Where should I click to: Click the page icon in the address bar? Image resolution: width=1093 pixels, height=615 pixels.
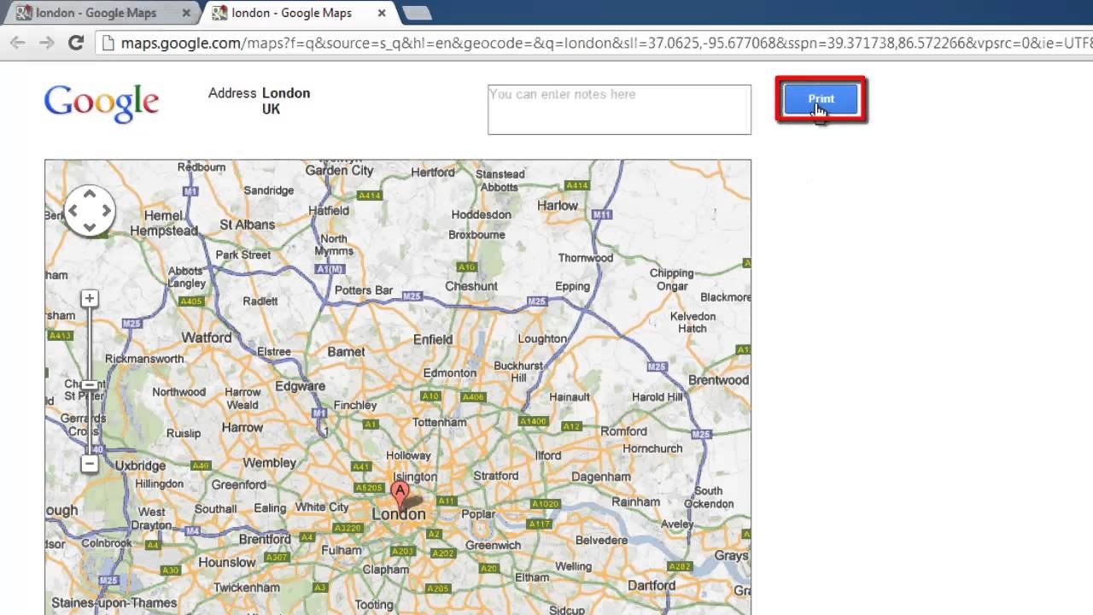(108, 43)
